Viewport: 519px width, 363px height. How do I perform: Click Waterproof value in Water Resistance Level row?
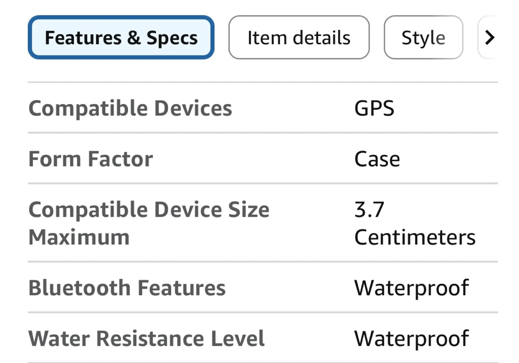pyautogui.click(x=411, y=339)
